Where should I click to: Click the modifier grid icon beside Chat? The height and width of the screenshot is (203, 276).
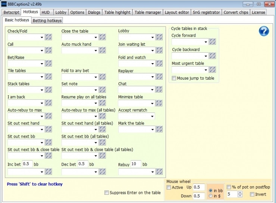coord(159,89)
